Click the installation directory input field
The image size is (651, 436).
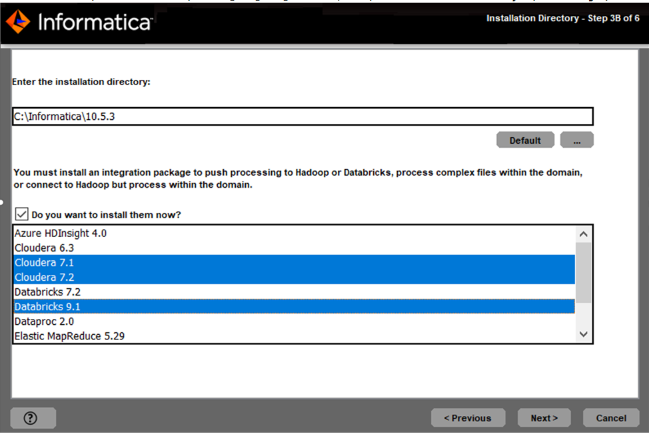click(x=303, y=116)
